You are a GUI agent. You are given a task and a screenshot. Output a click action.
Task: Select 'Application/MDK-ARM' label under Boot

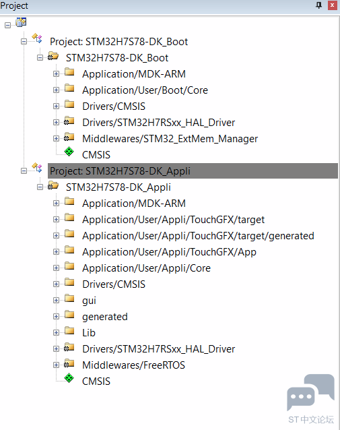pyautogui.click(x=134, y=74)
